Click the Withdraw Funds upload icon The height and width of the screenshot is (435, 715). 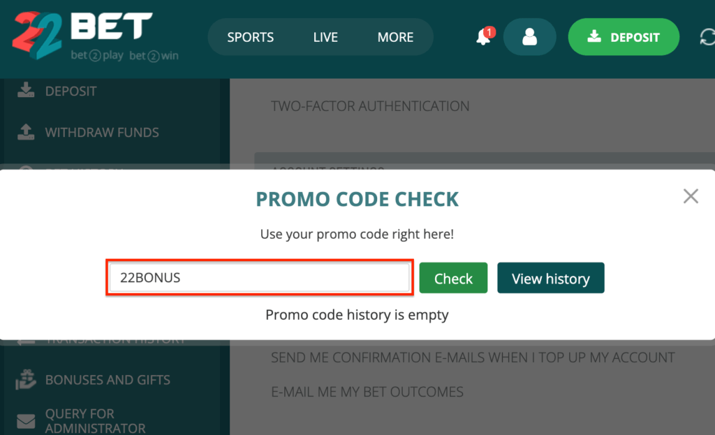[26, 132]
